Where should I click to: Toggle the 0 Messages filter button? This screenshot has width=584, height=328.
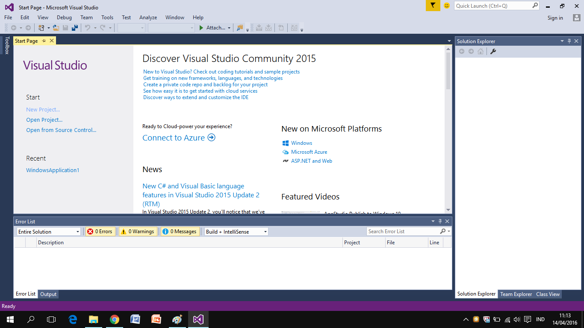point(180,231)
